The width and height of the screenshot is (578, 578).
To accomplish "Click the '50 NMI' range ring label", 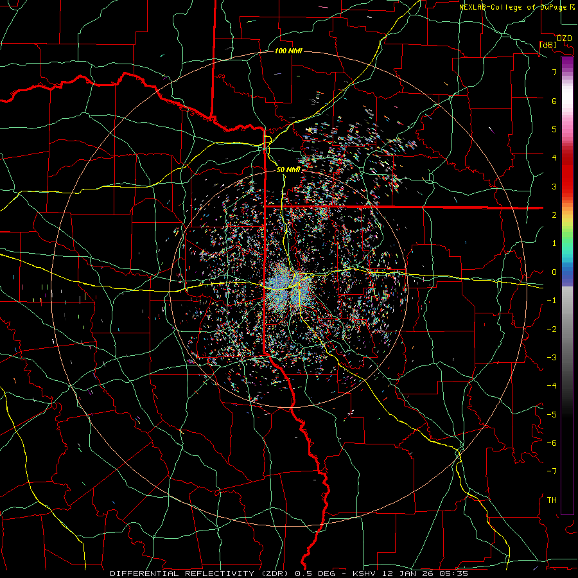I will 288,170.
